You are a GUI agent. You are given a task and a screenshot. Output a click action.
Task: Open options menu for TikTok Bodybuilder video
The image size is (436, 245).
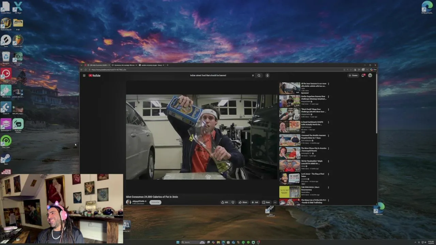pos(328,161)
